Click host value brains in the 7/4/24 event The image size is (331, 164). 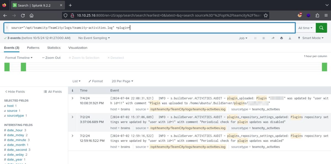pos(126,109)
